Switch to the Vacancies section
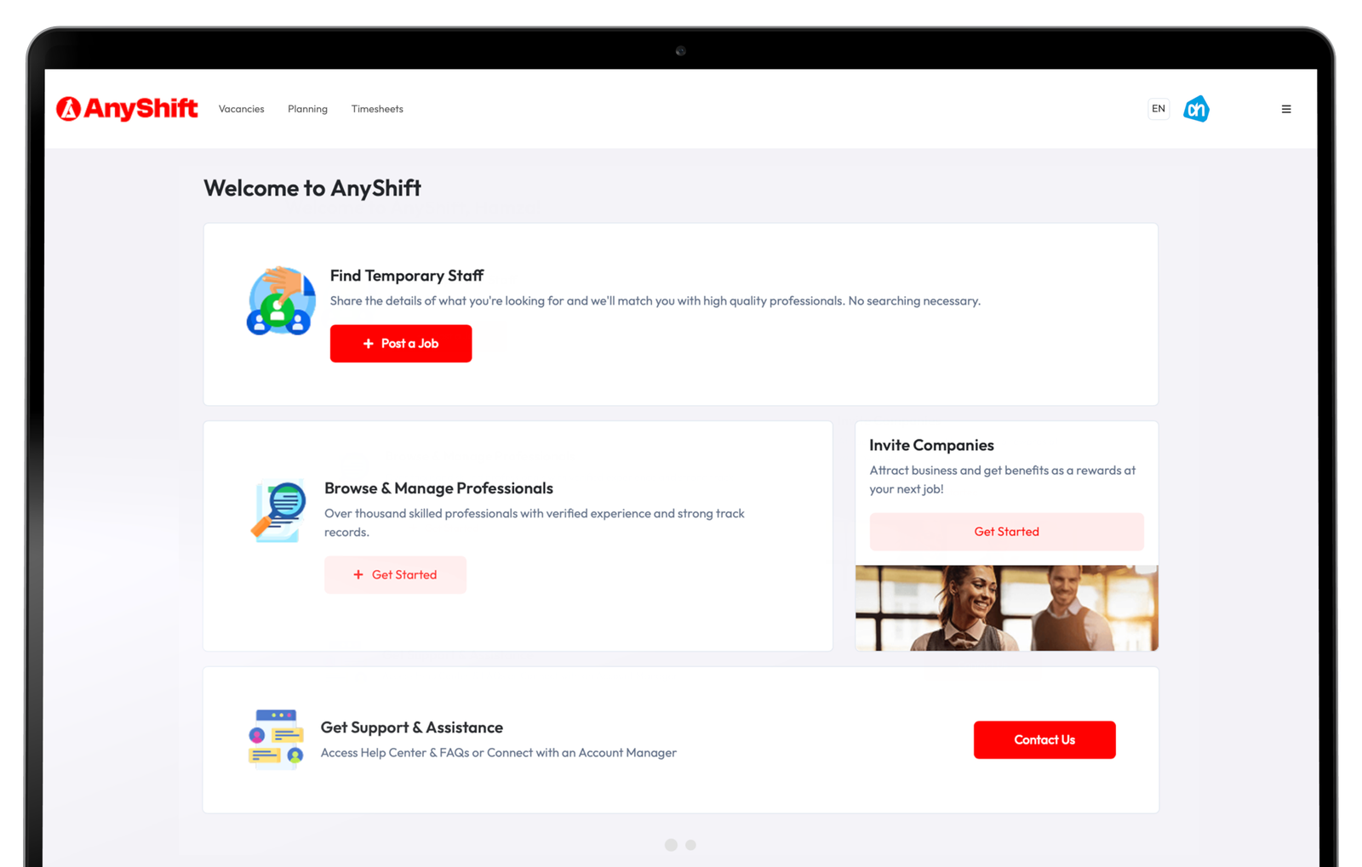 pyautogui.click(x=241, y=108)
